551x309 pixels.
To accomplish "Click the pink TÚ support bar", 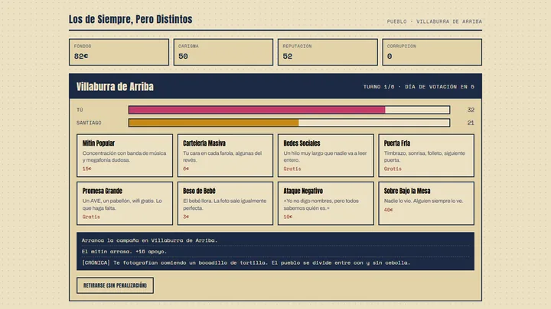I will click(257, 110).
